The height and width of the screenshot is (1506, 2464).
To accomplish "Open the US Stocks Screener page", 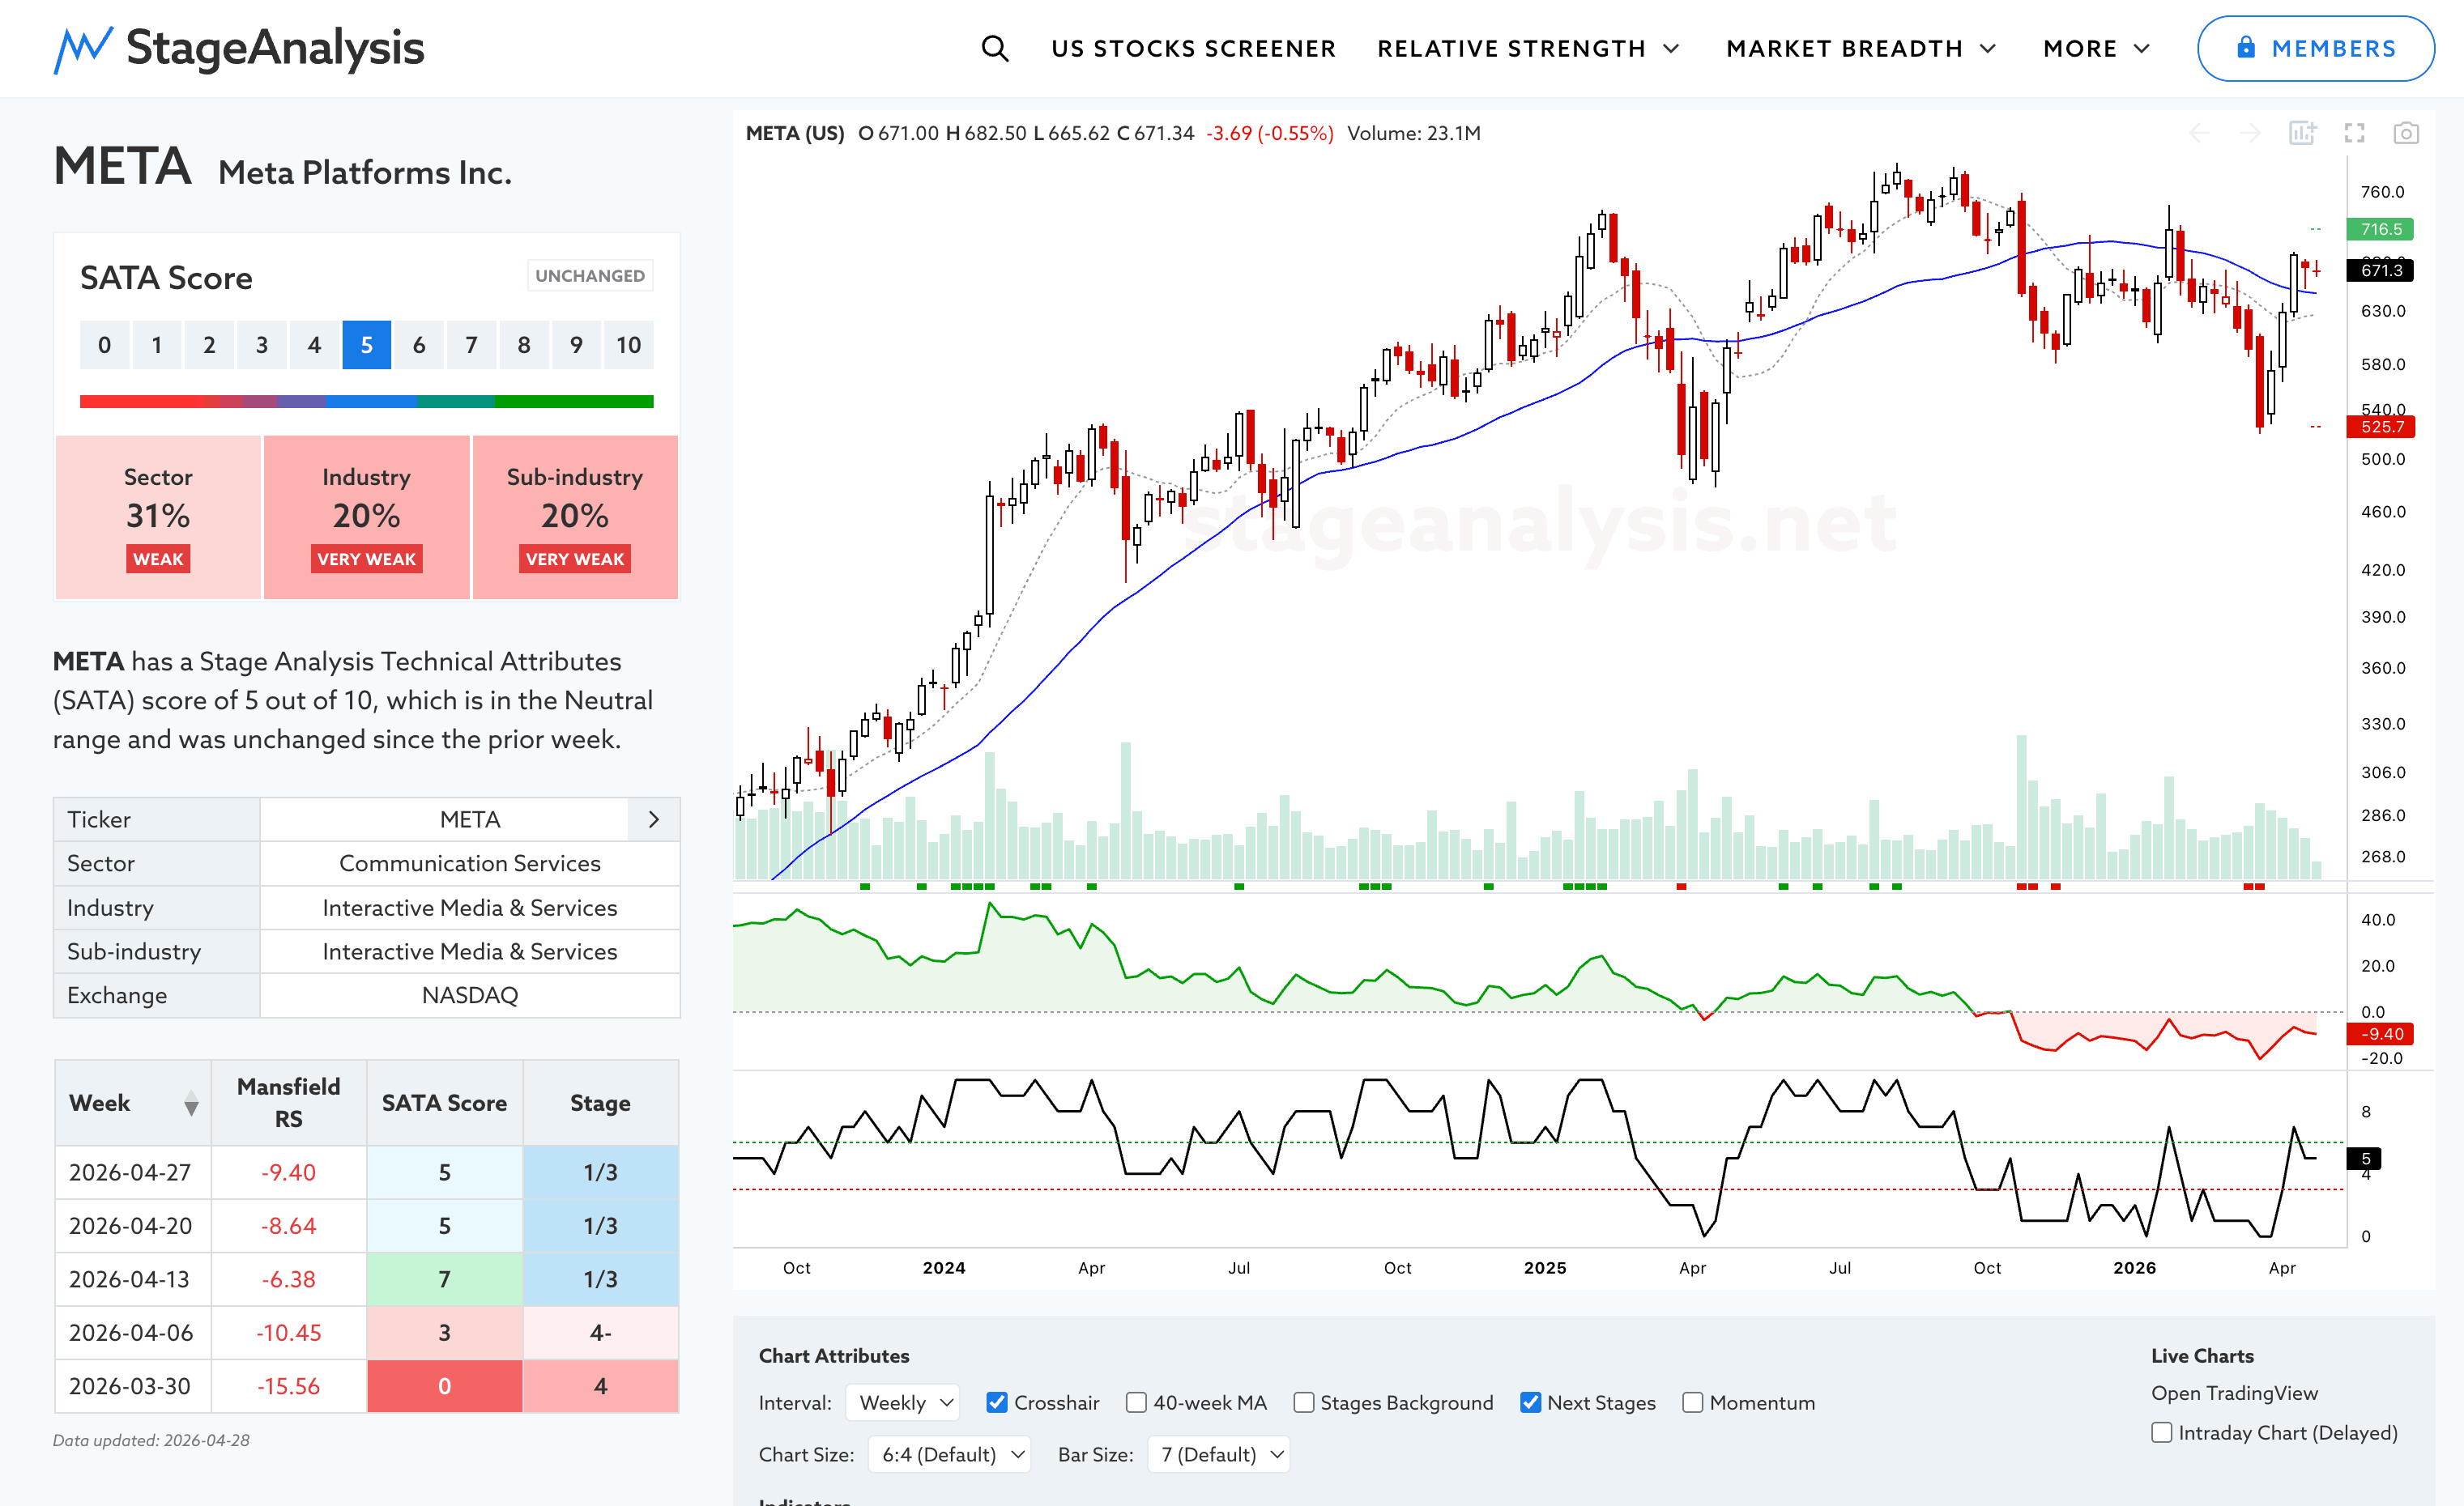I will pyautogui.click(x=1193, y=48).
